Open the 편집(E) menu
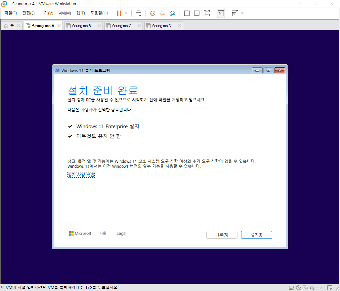The image size is (340, 291). (x=28, y=13)
